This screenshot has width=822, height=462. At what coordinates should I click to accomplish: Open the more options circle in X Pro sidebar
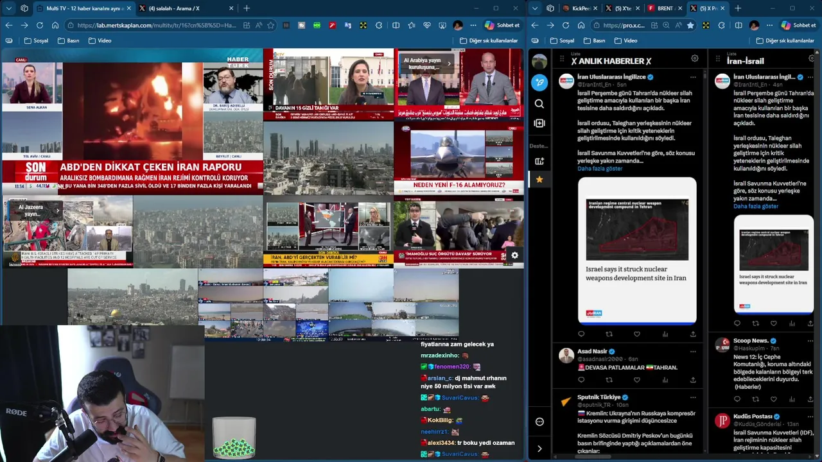539,422
